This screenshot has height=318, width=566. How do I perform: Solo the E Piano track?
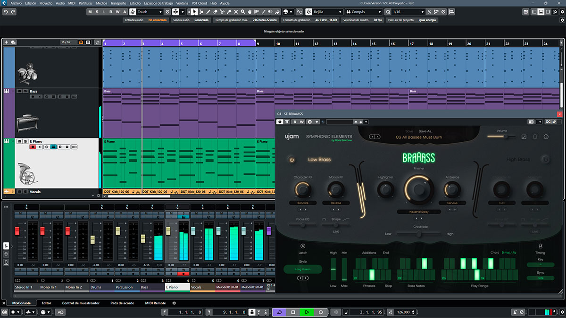25,141
